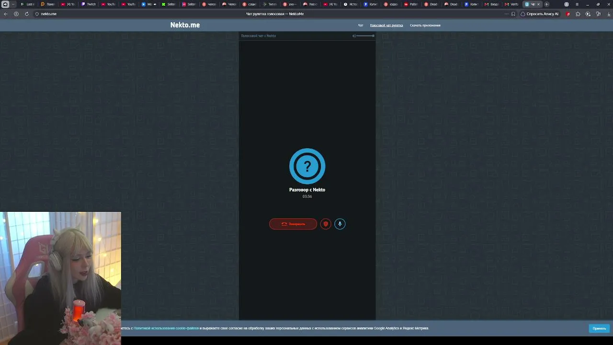
Task: Click the 'Голосовой чат с Nekto' header text
Action: click(x=259, y=36)
